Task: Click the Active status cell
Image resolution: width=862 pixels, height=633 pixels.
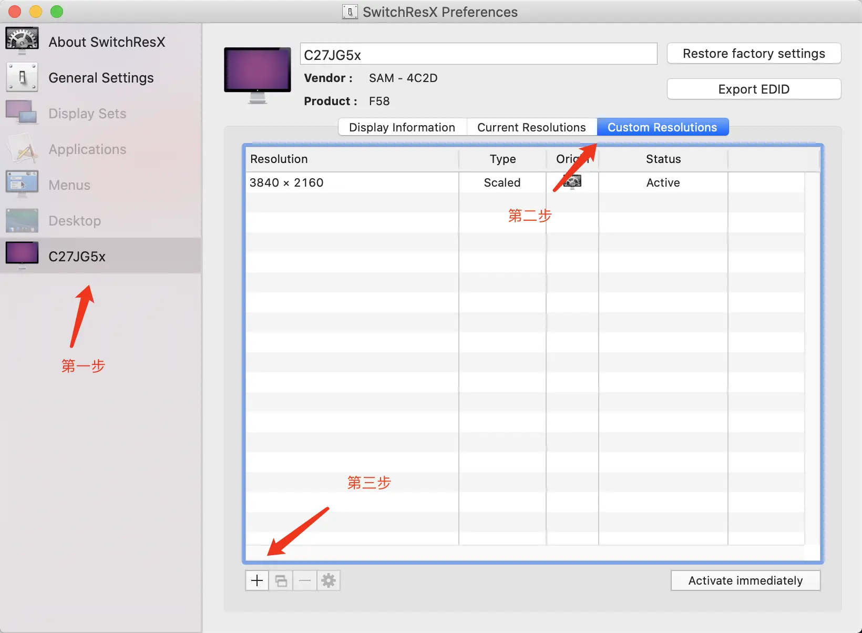Action: coord(663,182)
